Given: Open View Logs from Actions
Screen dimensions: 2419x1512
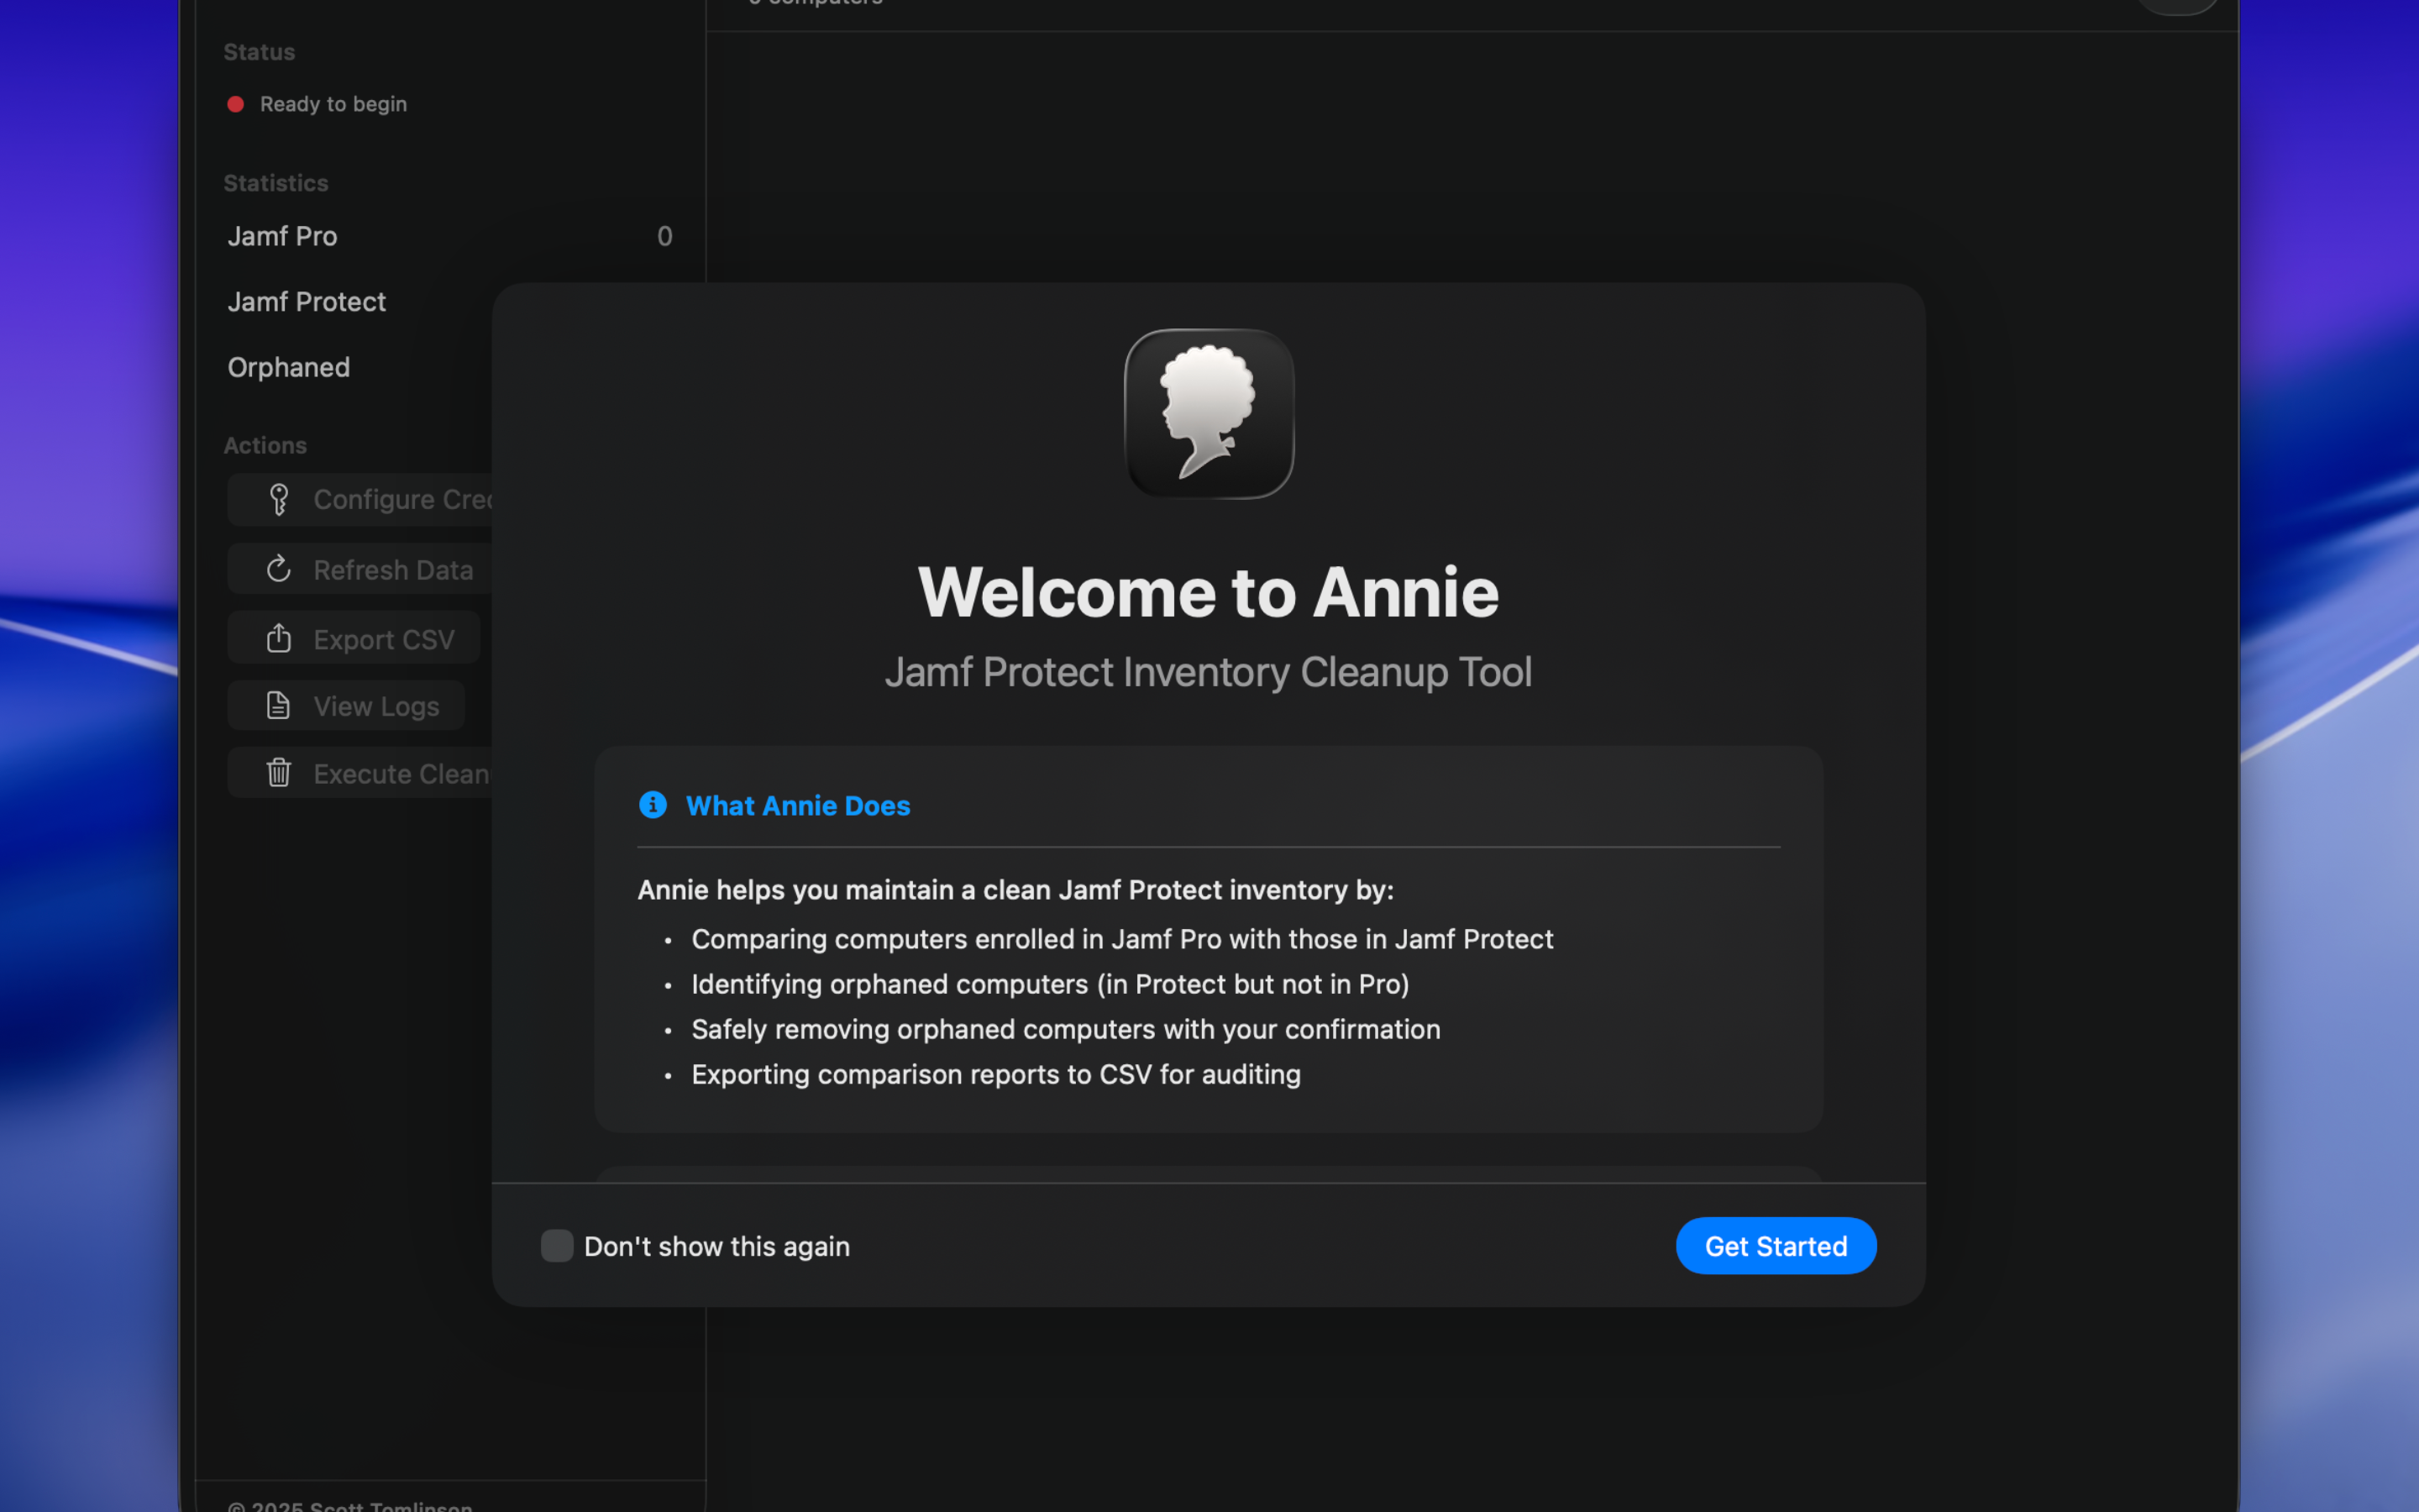Looking at the screenshot, I should [x=375, y=706].
